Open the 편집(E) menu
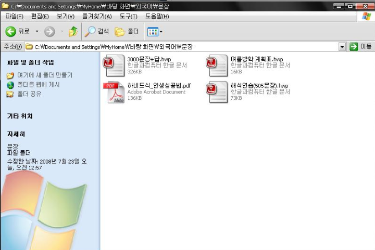 click(x=40, y=17)
